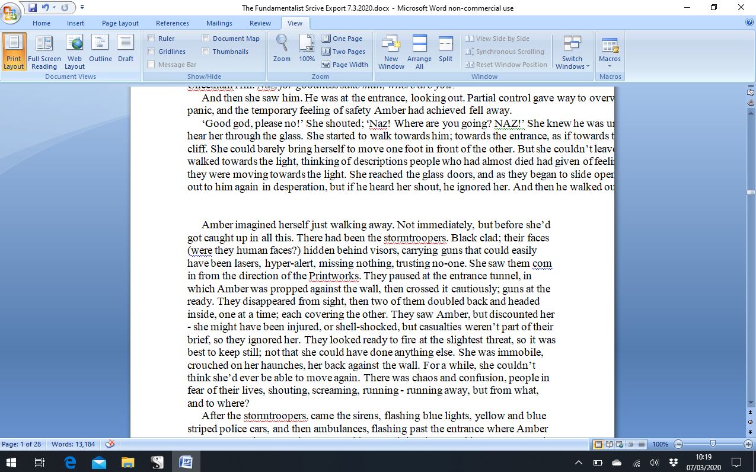756x472 pixels.
Task: Open Full Screen Reading view
Action: click(x=44, y=52)
